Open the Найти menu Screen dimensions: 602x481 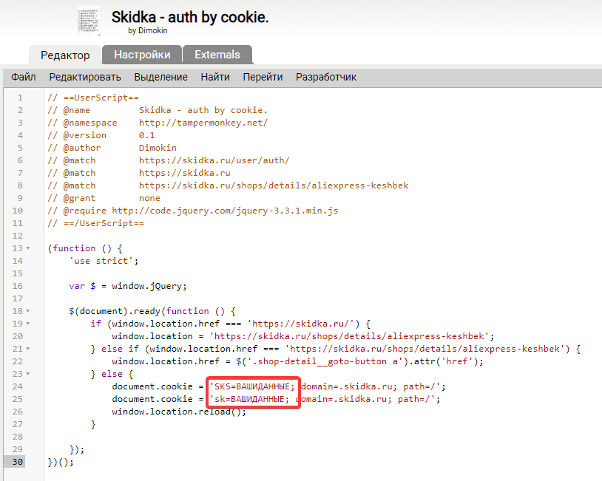pyautogui.click(x=215, y=77)
